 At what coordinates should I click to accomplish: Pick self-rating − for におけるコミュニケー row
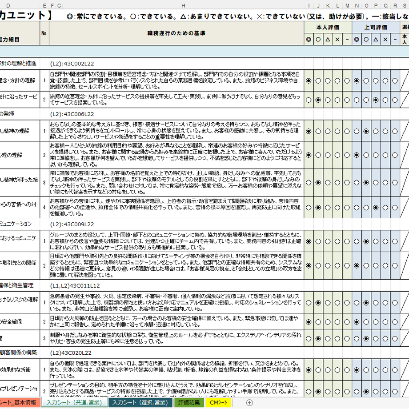(347, 241)
